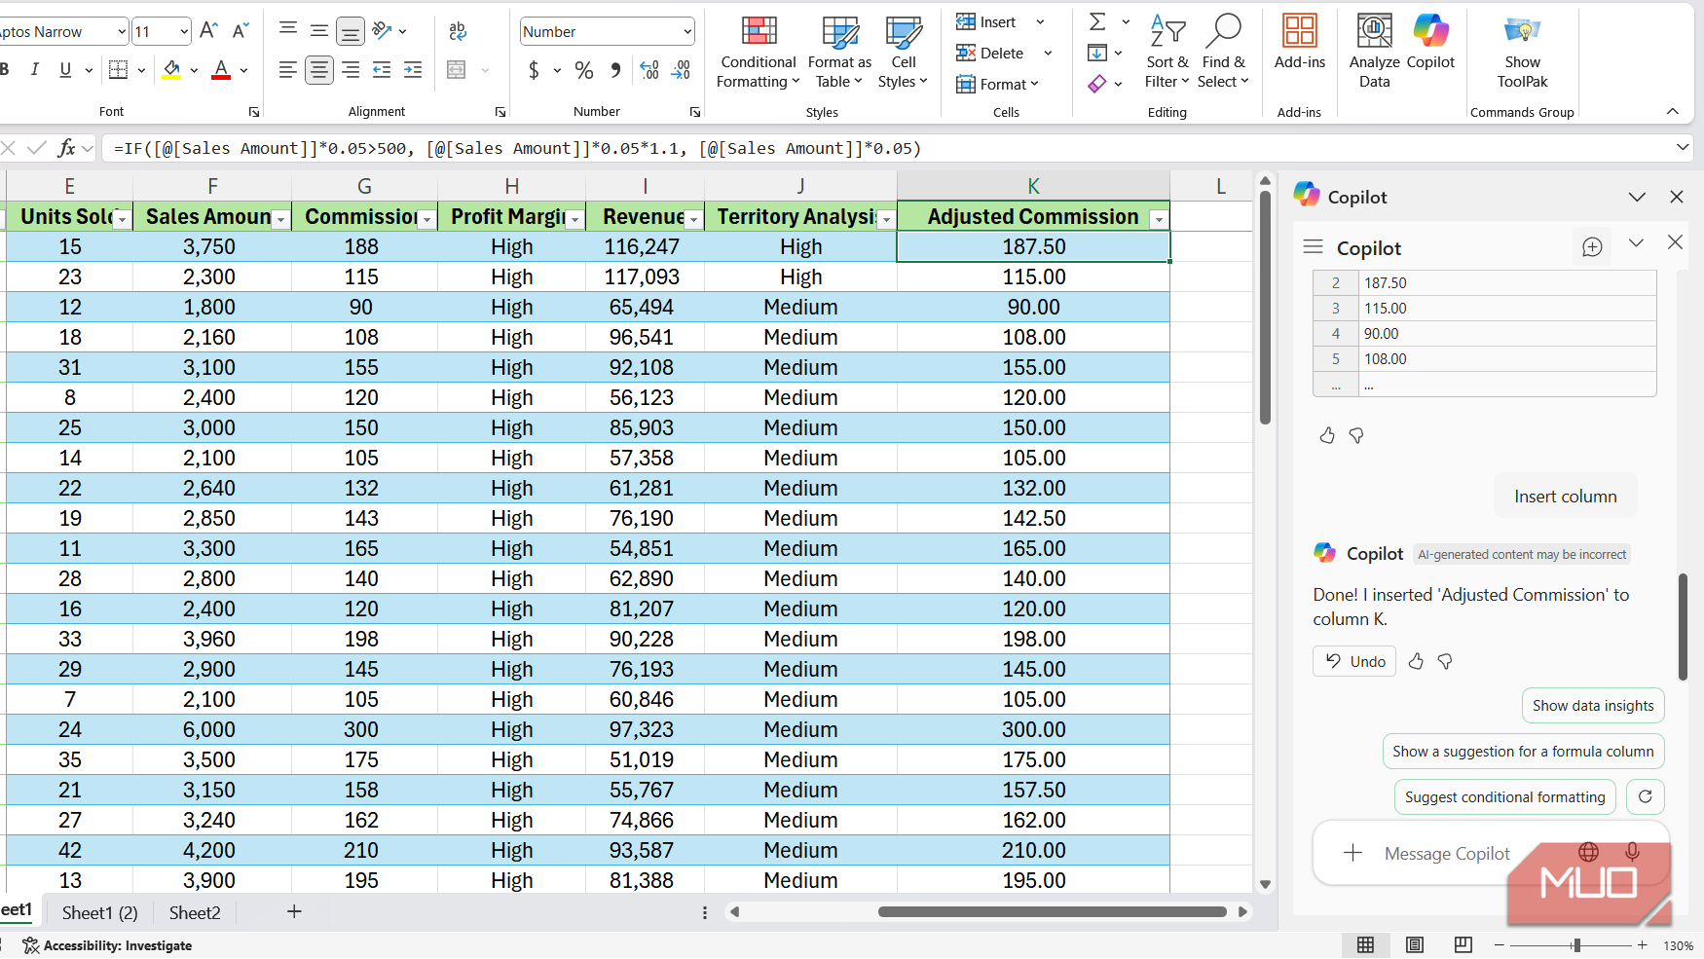Toggle underline formatting
This screenshot has width=1704, height=959.
[65, 69]
